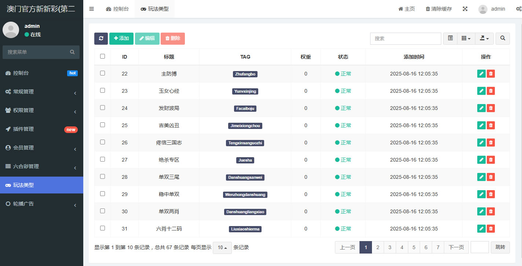Open 轮播广告 in the sidebar

[41, 204]
